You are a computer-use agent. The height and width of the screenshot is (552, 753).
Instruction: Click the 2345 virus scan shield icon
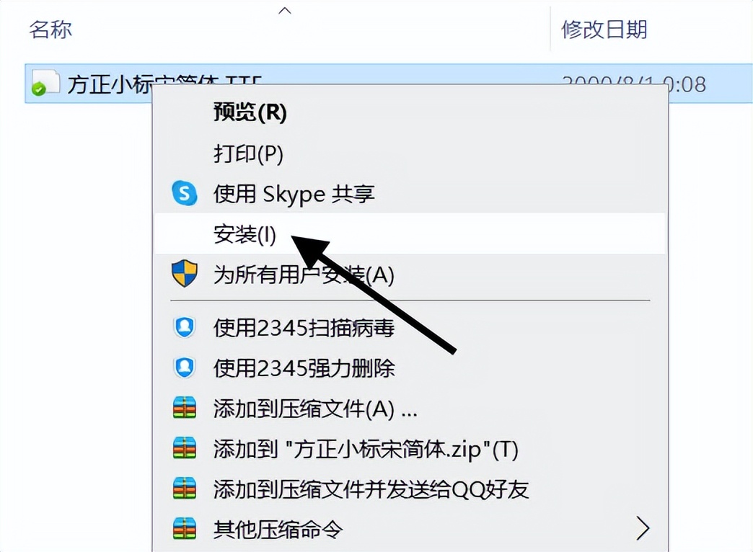pyautogui.click(x=185, y=327)
